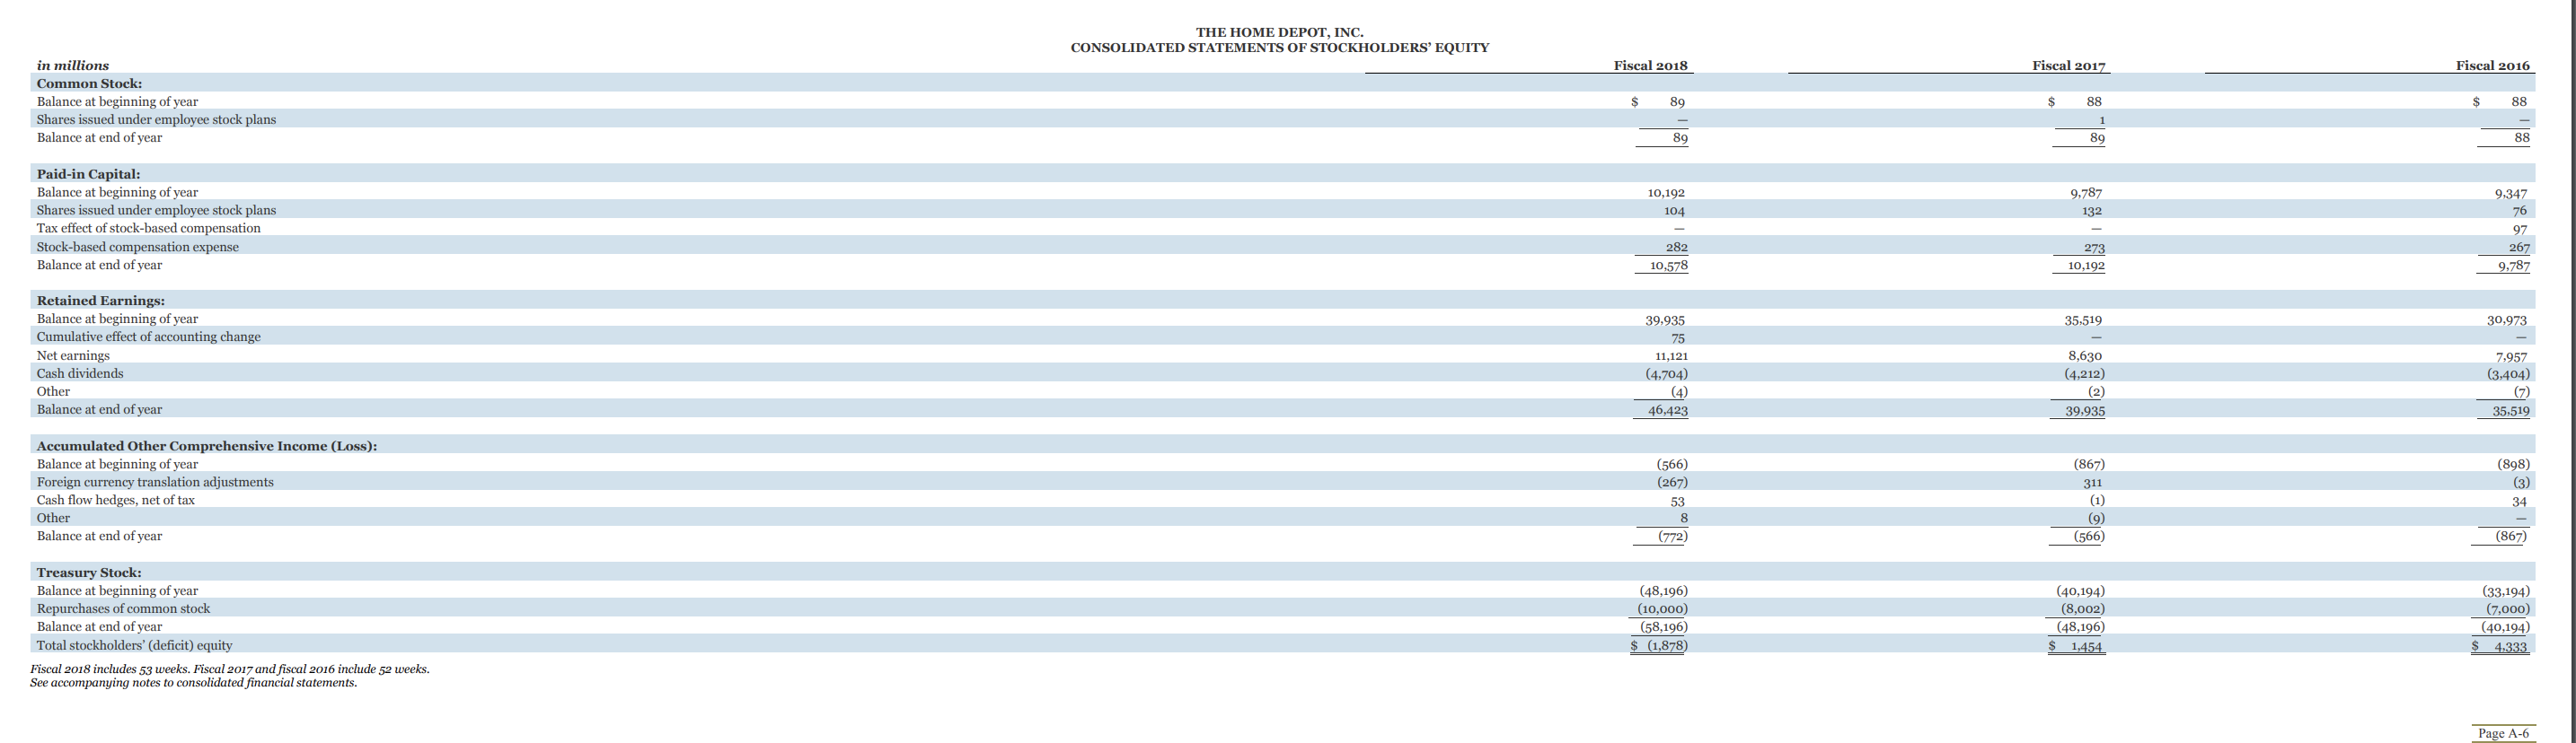Screen dimensions: 2576x743
Task: Select cash flow hedges value 34
Action: coord(2520,502)
